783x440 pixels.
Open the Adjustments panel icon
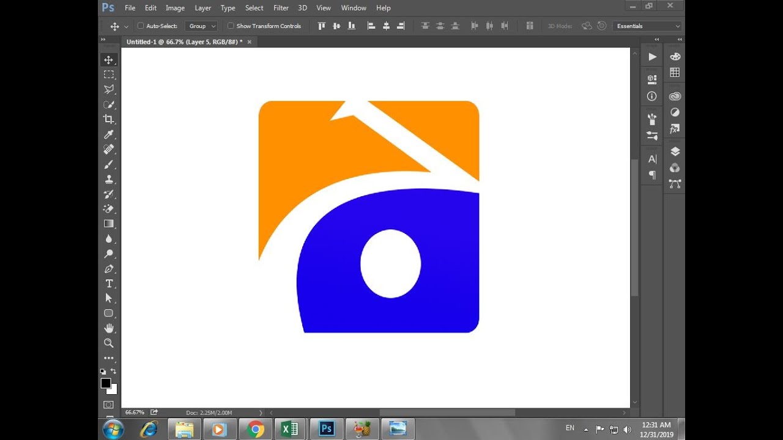(675, 112)
